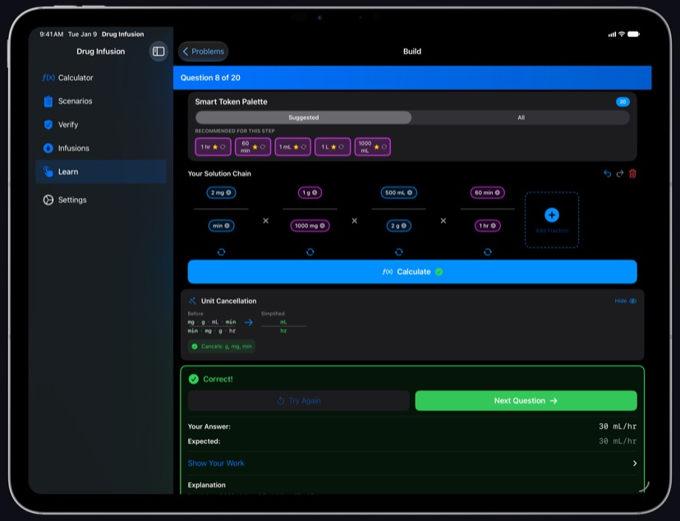Open the Infusions droplet item
Screen dimensions: 680x521
101,148
